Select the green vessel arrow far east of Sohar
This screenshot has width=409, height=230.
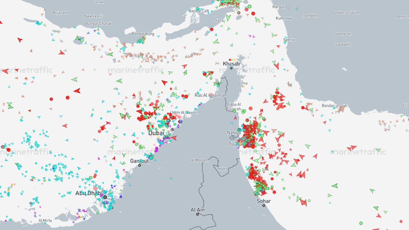(335, 186)
